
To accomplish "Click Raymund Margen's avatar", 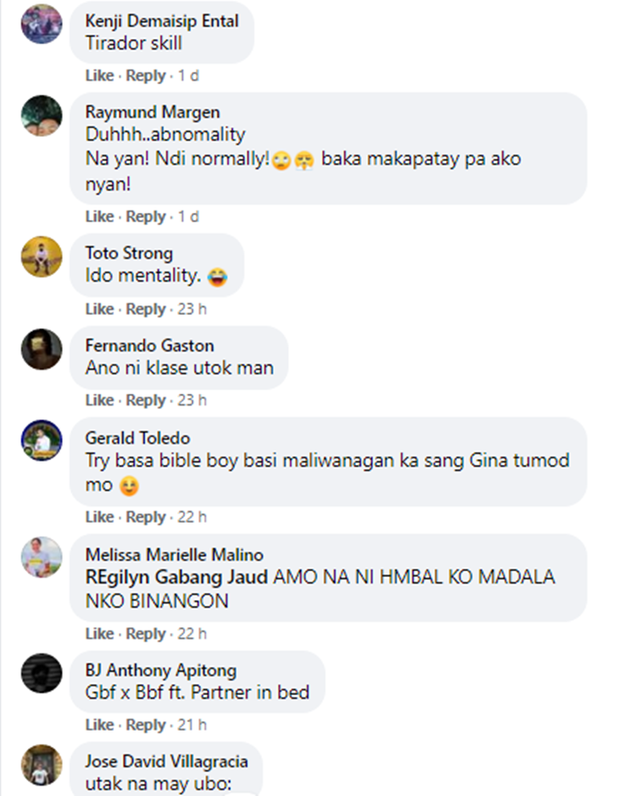I will 42,115.
